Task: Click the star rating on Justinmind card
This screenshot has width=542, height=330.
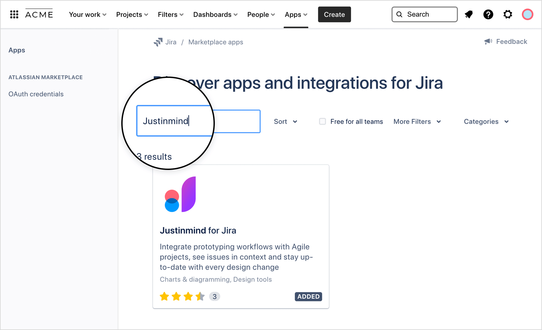Action: coord(182,296)
